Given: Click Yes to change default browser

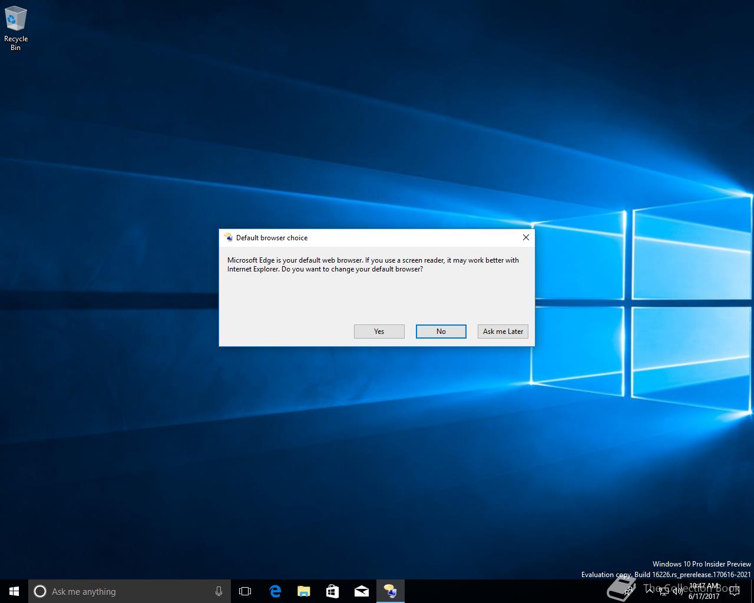Looking at the screenshot, I should pos(379,332).
